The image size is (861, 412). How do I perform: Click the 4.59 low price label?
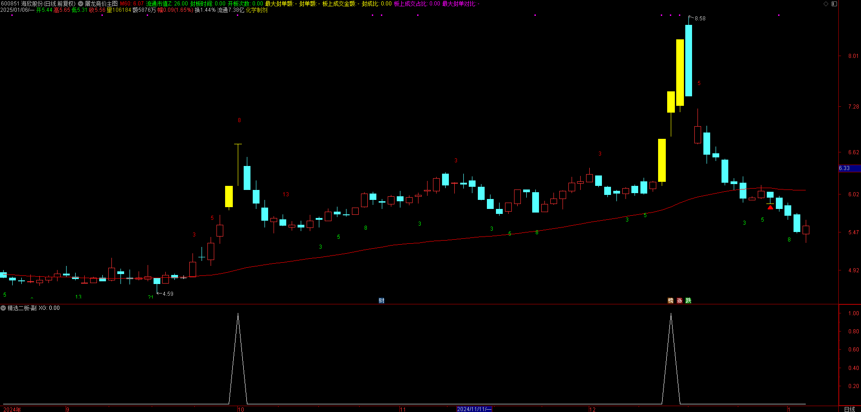pyautogui.click(x=168, y=294)
